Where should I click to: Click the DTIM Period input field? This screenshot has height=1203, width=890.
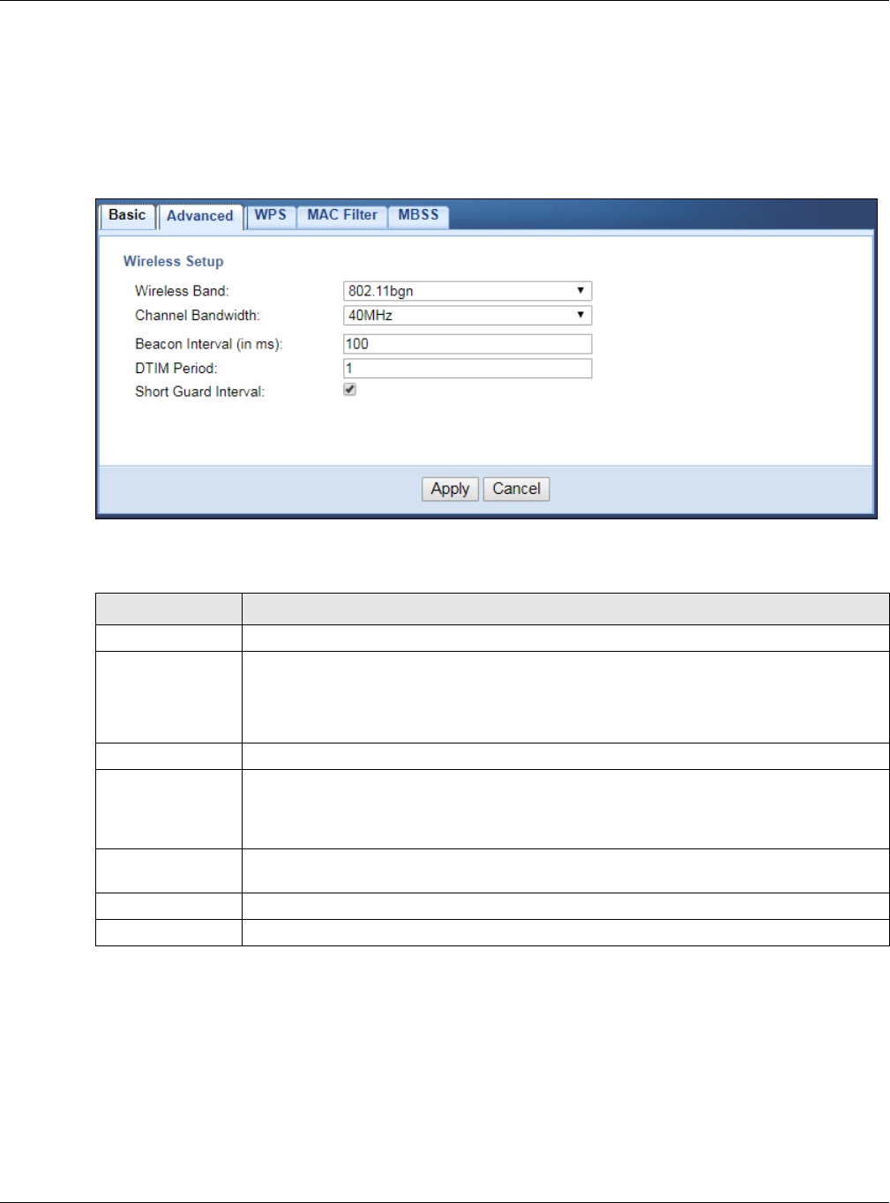(x=467, y=369)
